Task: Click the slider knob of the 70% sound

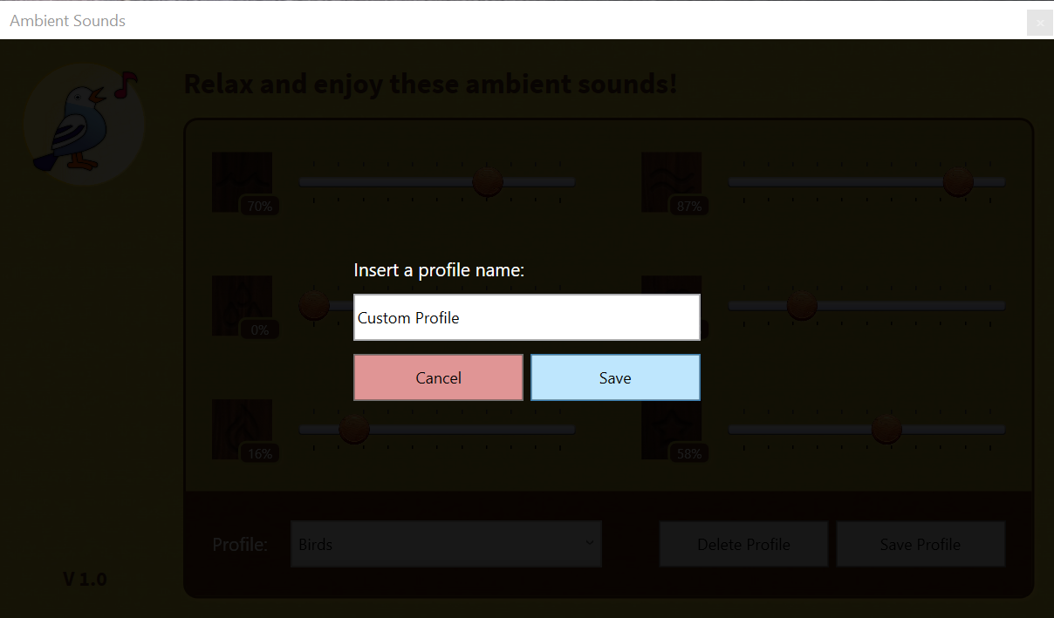Action: [x=488, y=181]
